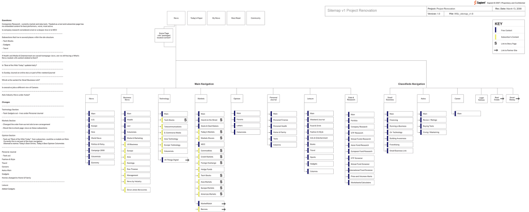529x212 pixels.
Task: Click the Technology section header box
Action: click(164, 99)
